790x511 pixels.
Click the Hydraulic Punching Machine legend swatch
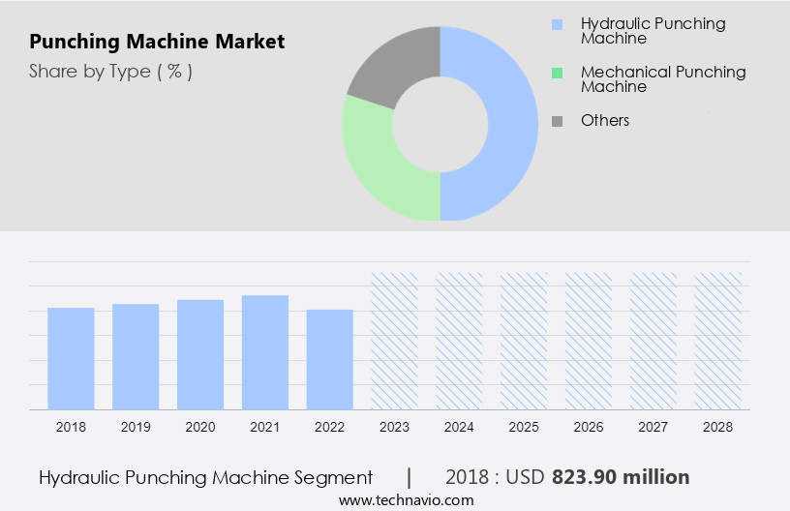coord(556,24)
